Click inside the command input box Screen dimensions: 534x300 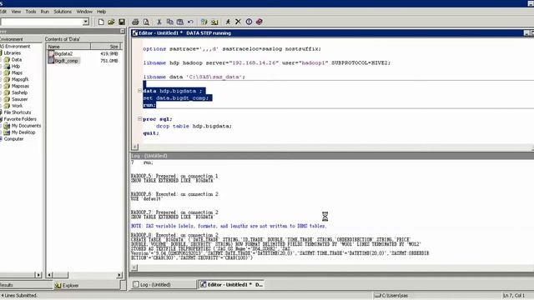[41, 22]
